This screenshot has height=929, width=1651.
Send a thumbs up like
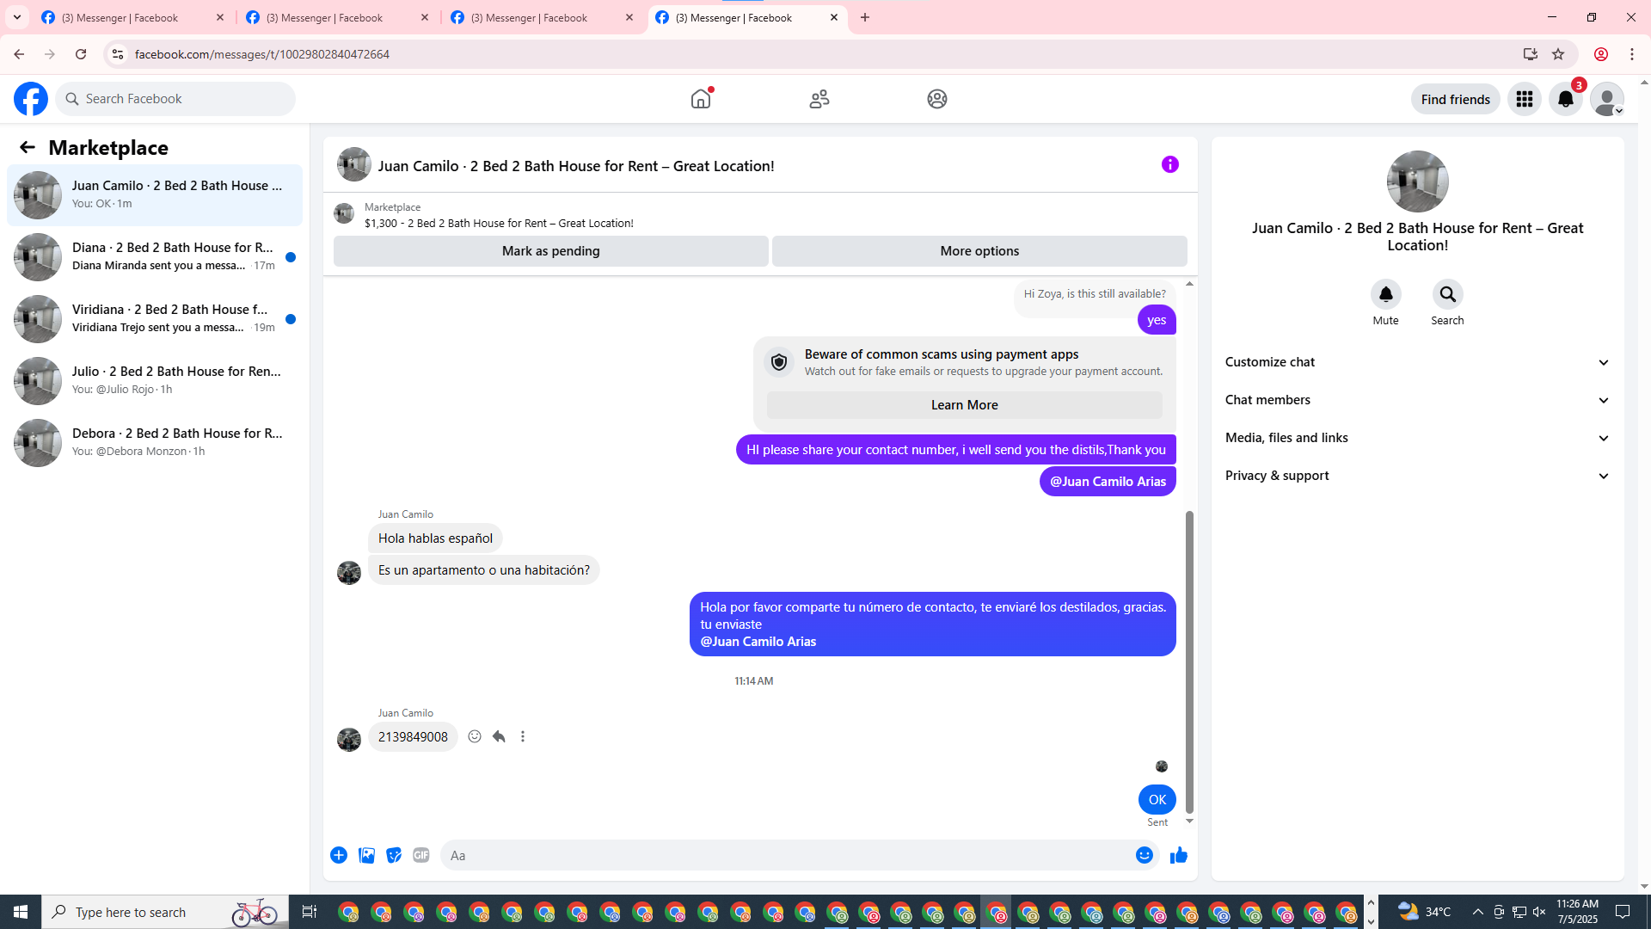[1178, 855]
